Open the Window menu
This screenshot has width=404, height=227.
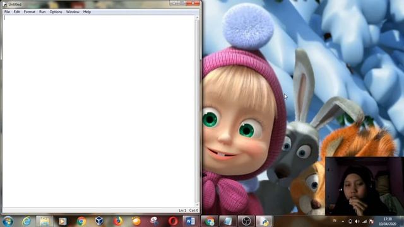pos(73,12)
